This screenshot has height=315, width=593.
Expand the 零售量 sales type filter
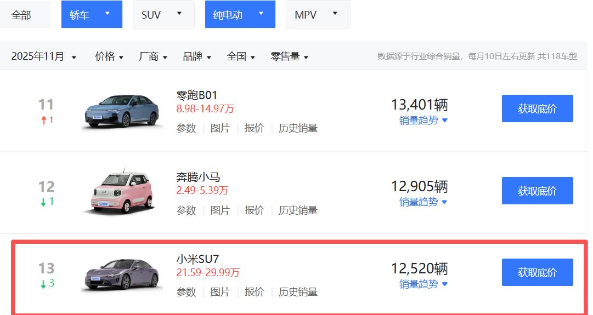tap(289, 56)
